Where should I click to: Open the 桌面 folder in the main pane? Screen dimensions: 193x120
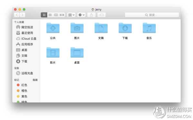click(77, 52)
